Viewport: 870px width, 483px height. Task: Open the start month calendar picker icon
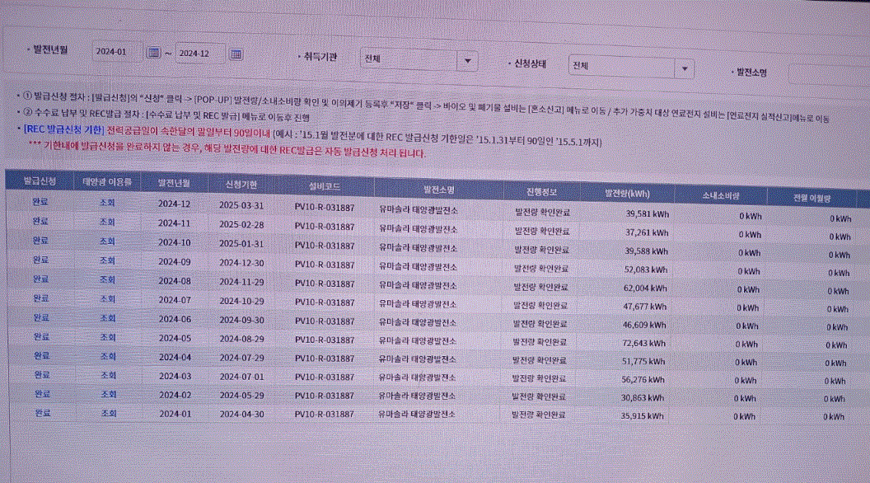pyautogui.click(x=154, y=53)
